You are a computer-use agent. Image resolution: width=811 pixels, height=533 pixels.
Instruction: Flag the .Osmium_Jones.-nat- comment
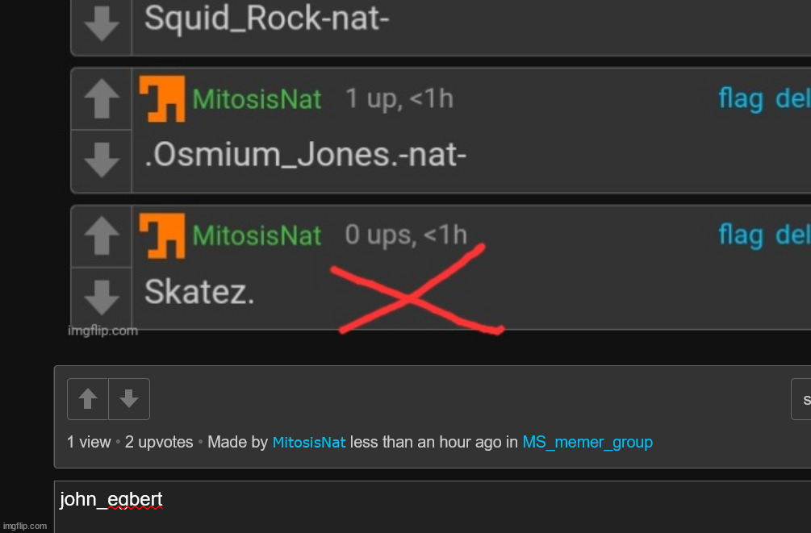click(x=741, y=98)
